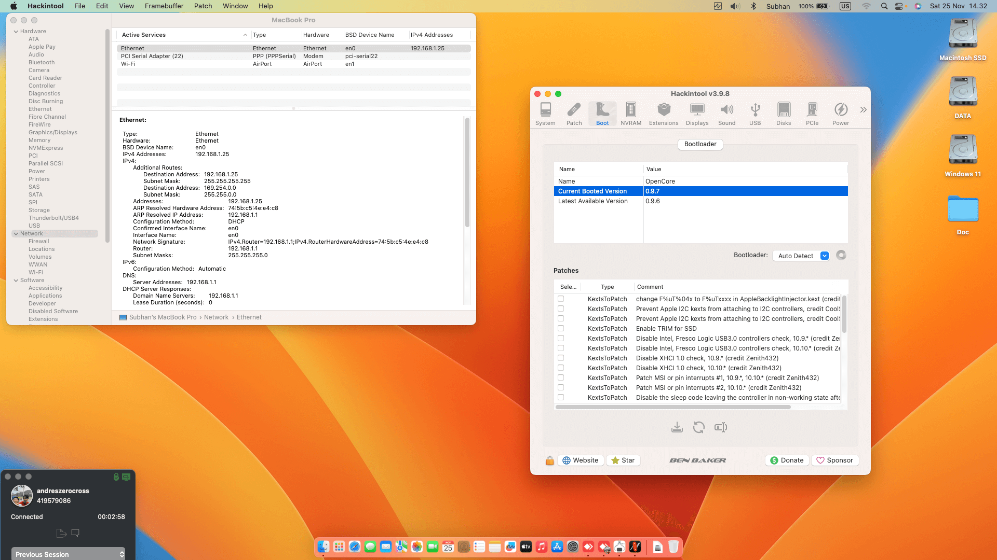997x560 pixels.
Task: Click the Star button
Action: (623, 460)
